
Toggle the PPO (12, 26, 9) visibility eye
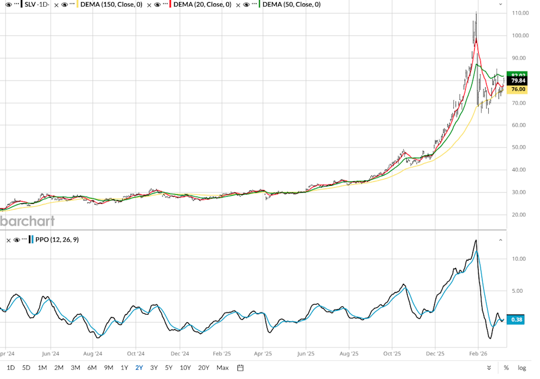17,240
